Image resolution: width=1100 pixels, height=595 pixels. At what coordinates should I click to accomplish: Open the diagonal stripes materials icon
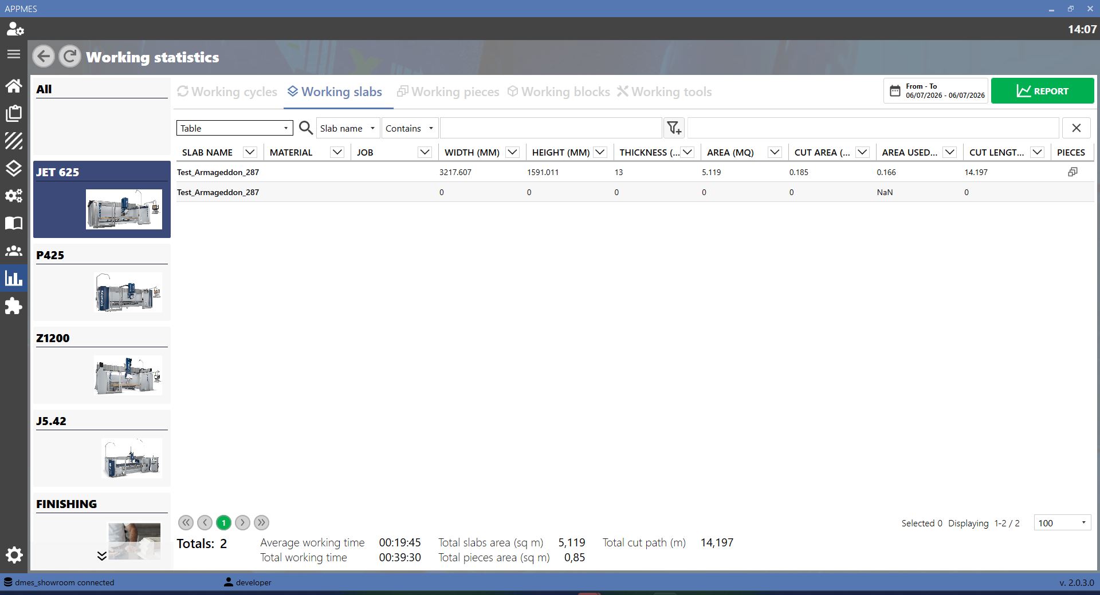point(14,141)
